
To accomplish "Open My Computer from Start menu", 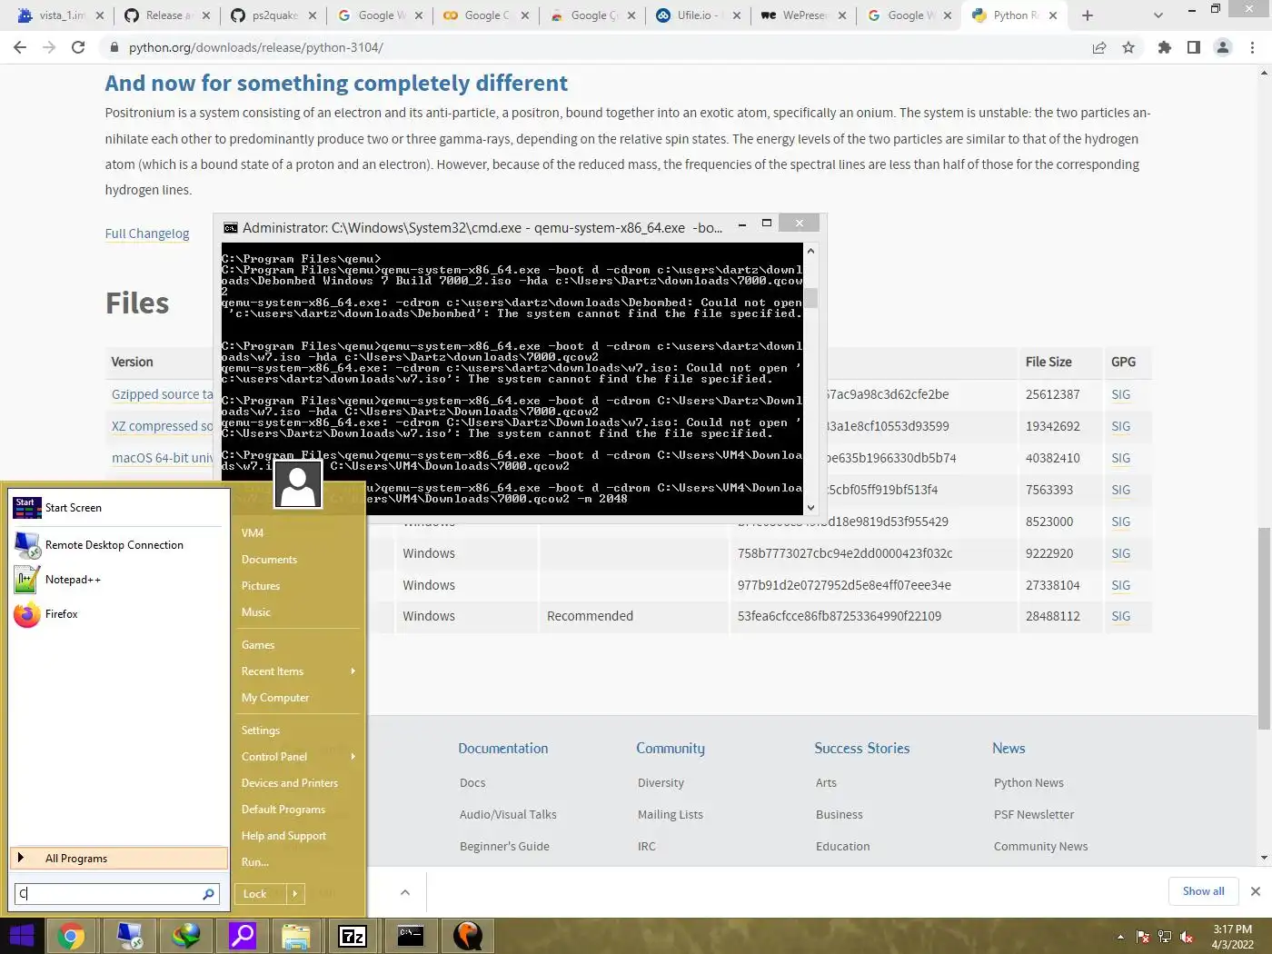I will point(275,698).
